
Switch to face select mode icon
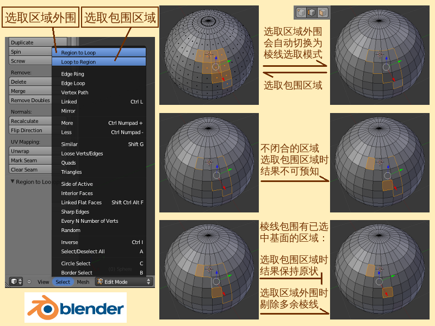pos(322,12)
